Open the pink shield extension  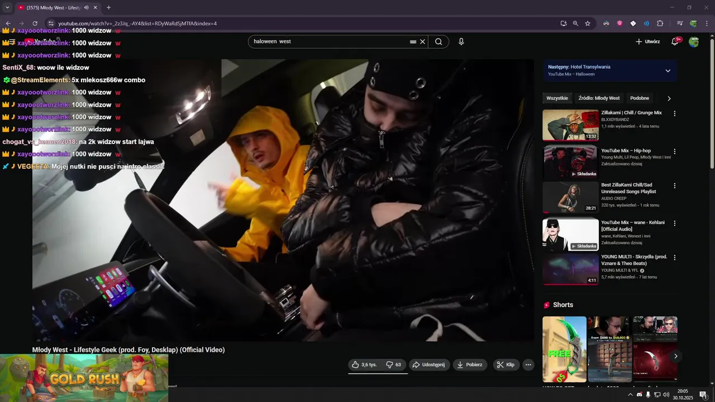click(x=619, y=23)
